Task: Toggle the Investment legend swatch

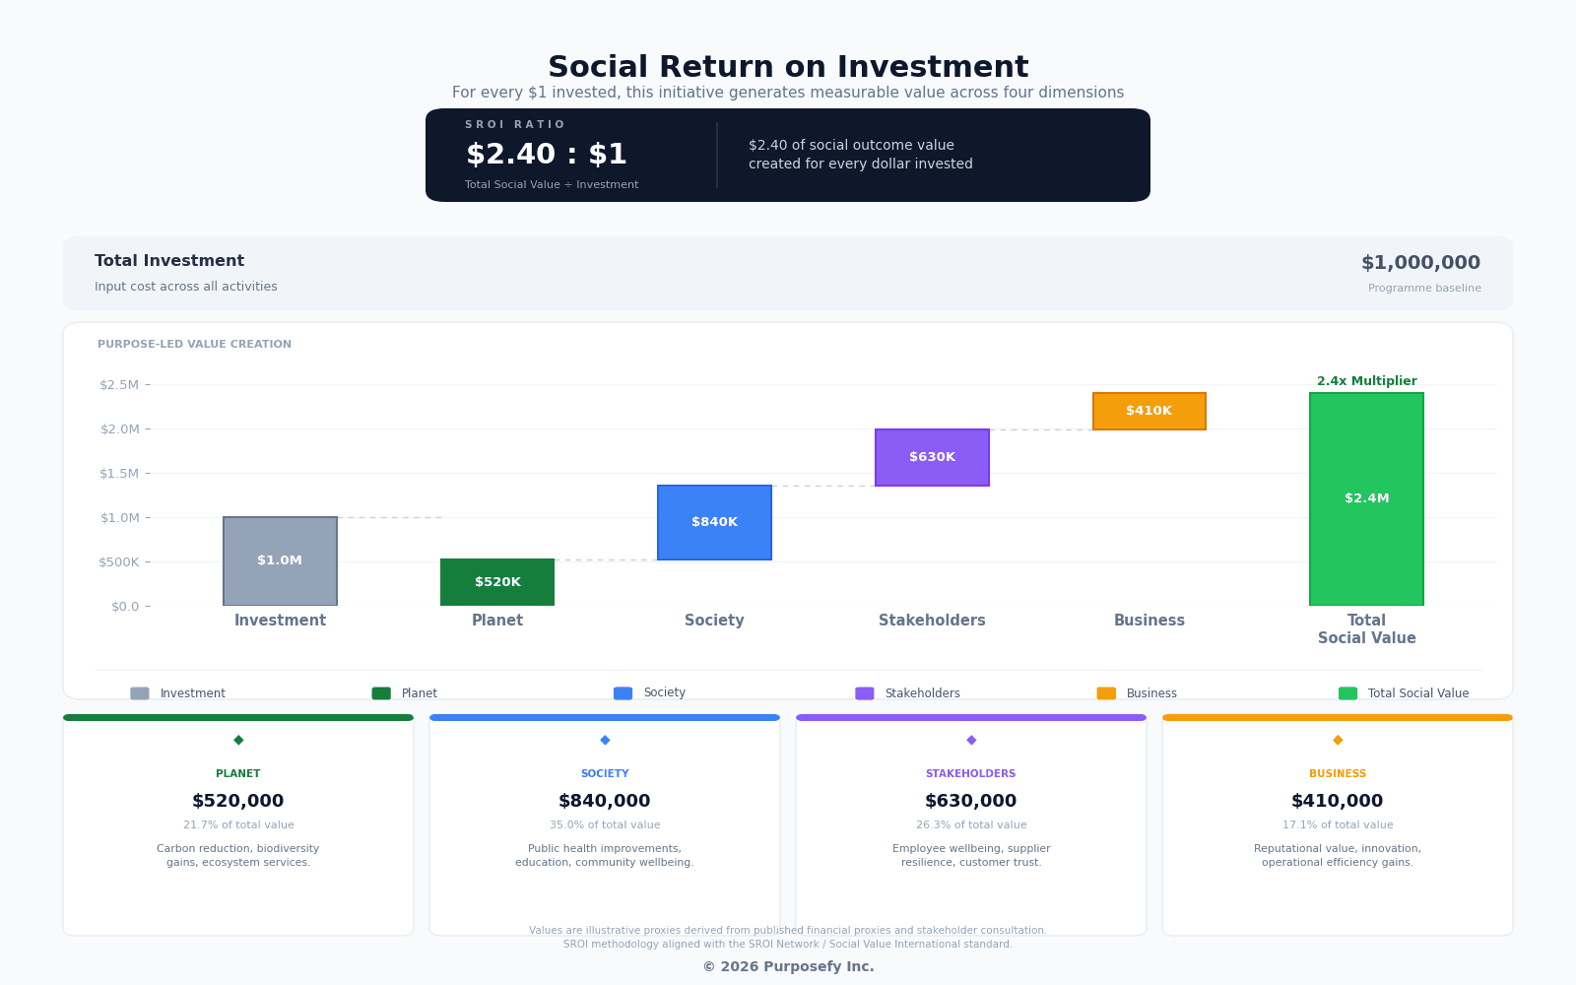Action: [140, 693]
